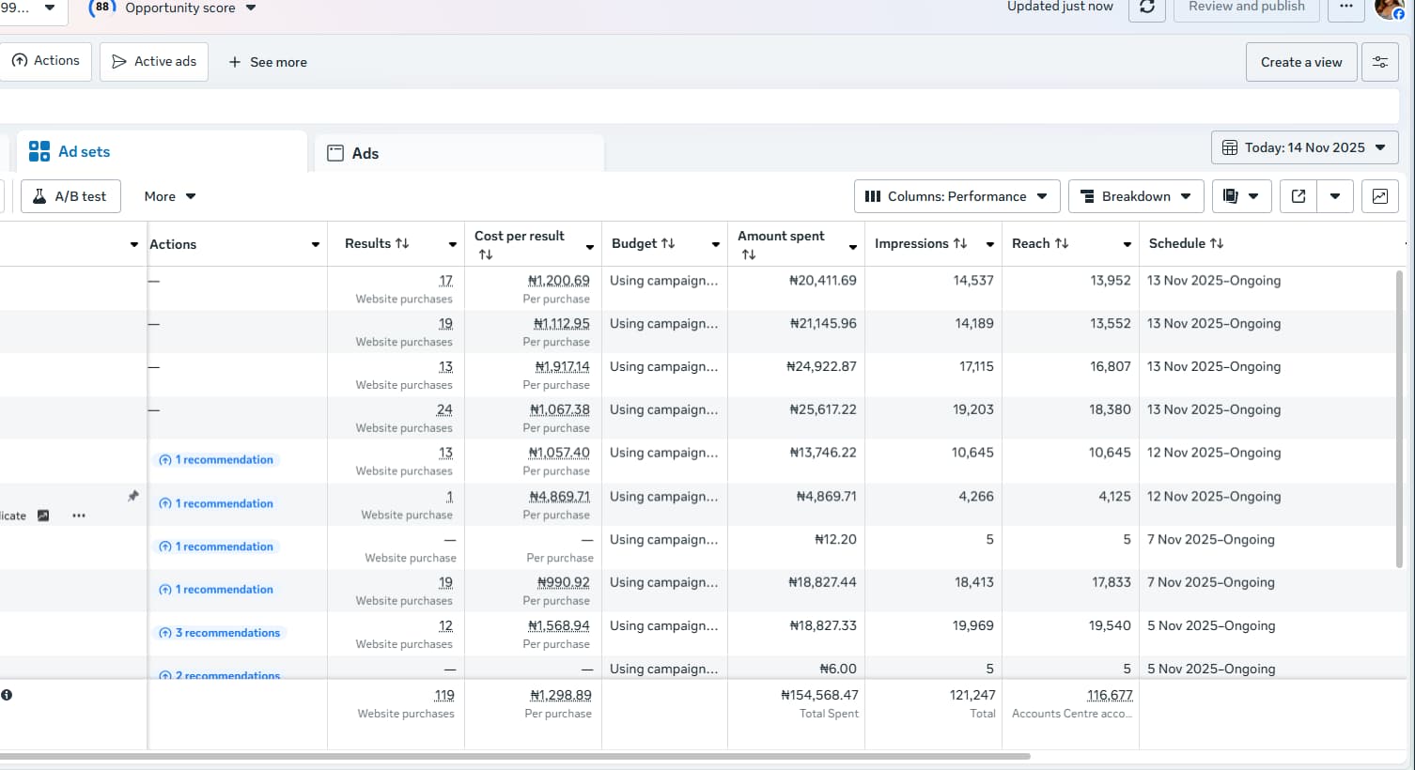The height and width of the screenshot is (770, 1415).
Task: Open the Breakdown dropdown
Action: coord(1136,196)
